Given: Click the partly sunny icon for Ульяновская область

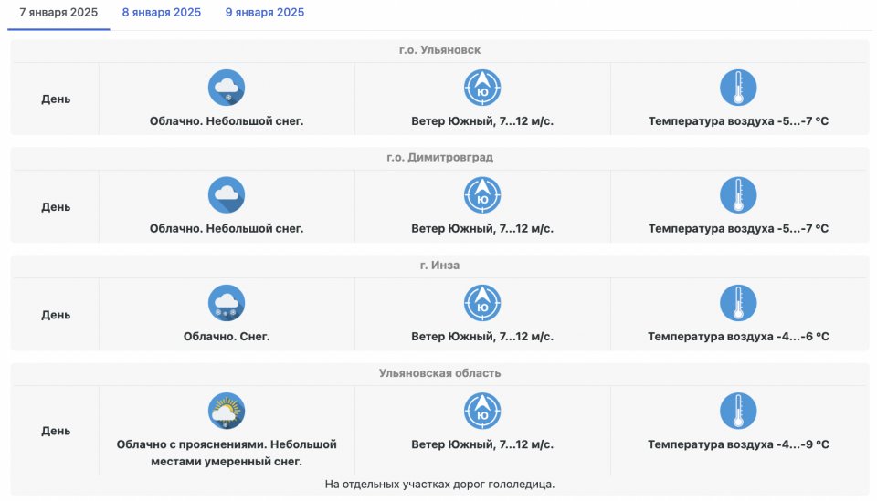Looking at the screenshot, I should [227, 411].
